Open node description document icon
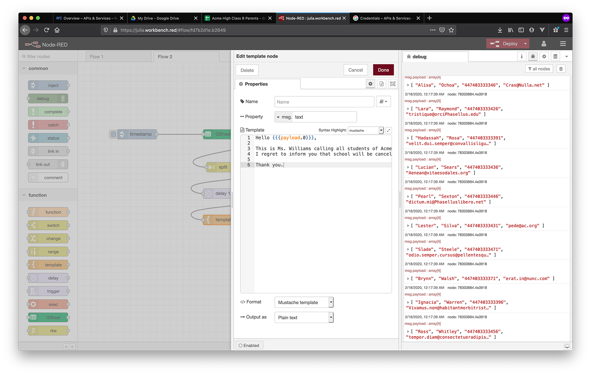Screen dimensions: 591x375 pyautogui.click(x=382, y=84)
